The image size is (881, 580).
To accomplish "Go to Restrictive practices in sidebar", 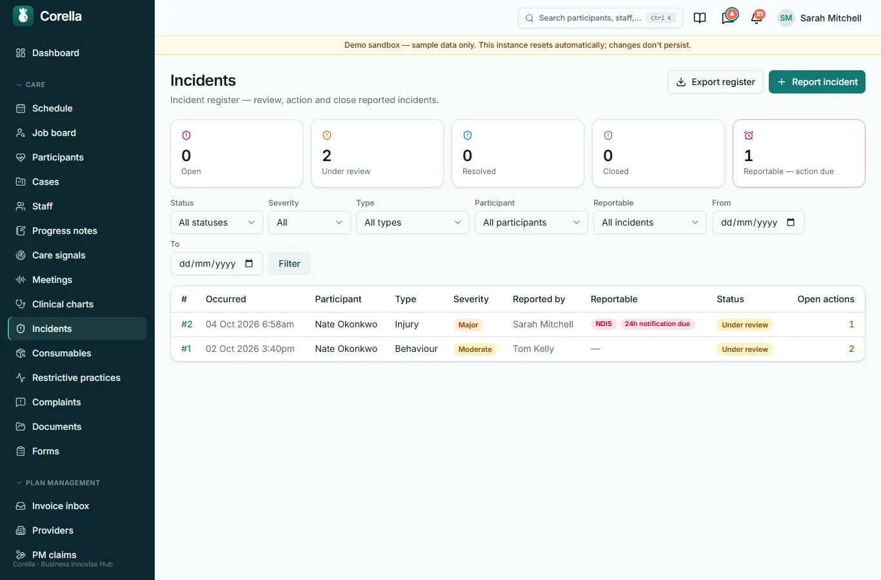I will tap(77, 378).
